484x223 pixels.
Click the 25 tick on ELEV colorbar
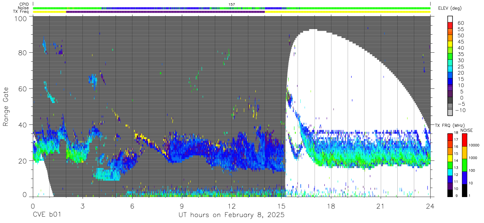pos(460,67)
